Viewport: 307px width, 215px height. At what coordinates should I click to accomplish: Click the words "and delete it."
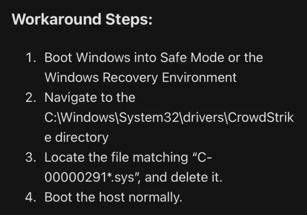[x=184, y=177]
